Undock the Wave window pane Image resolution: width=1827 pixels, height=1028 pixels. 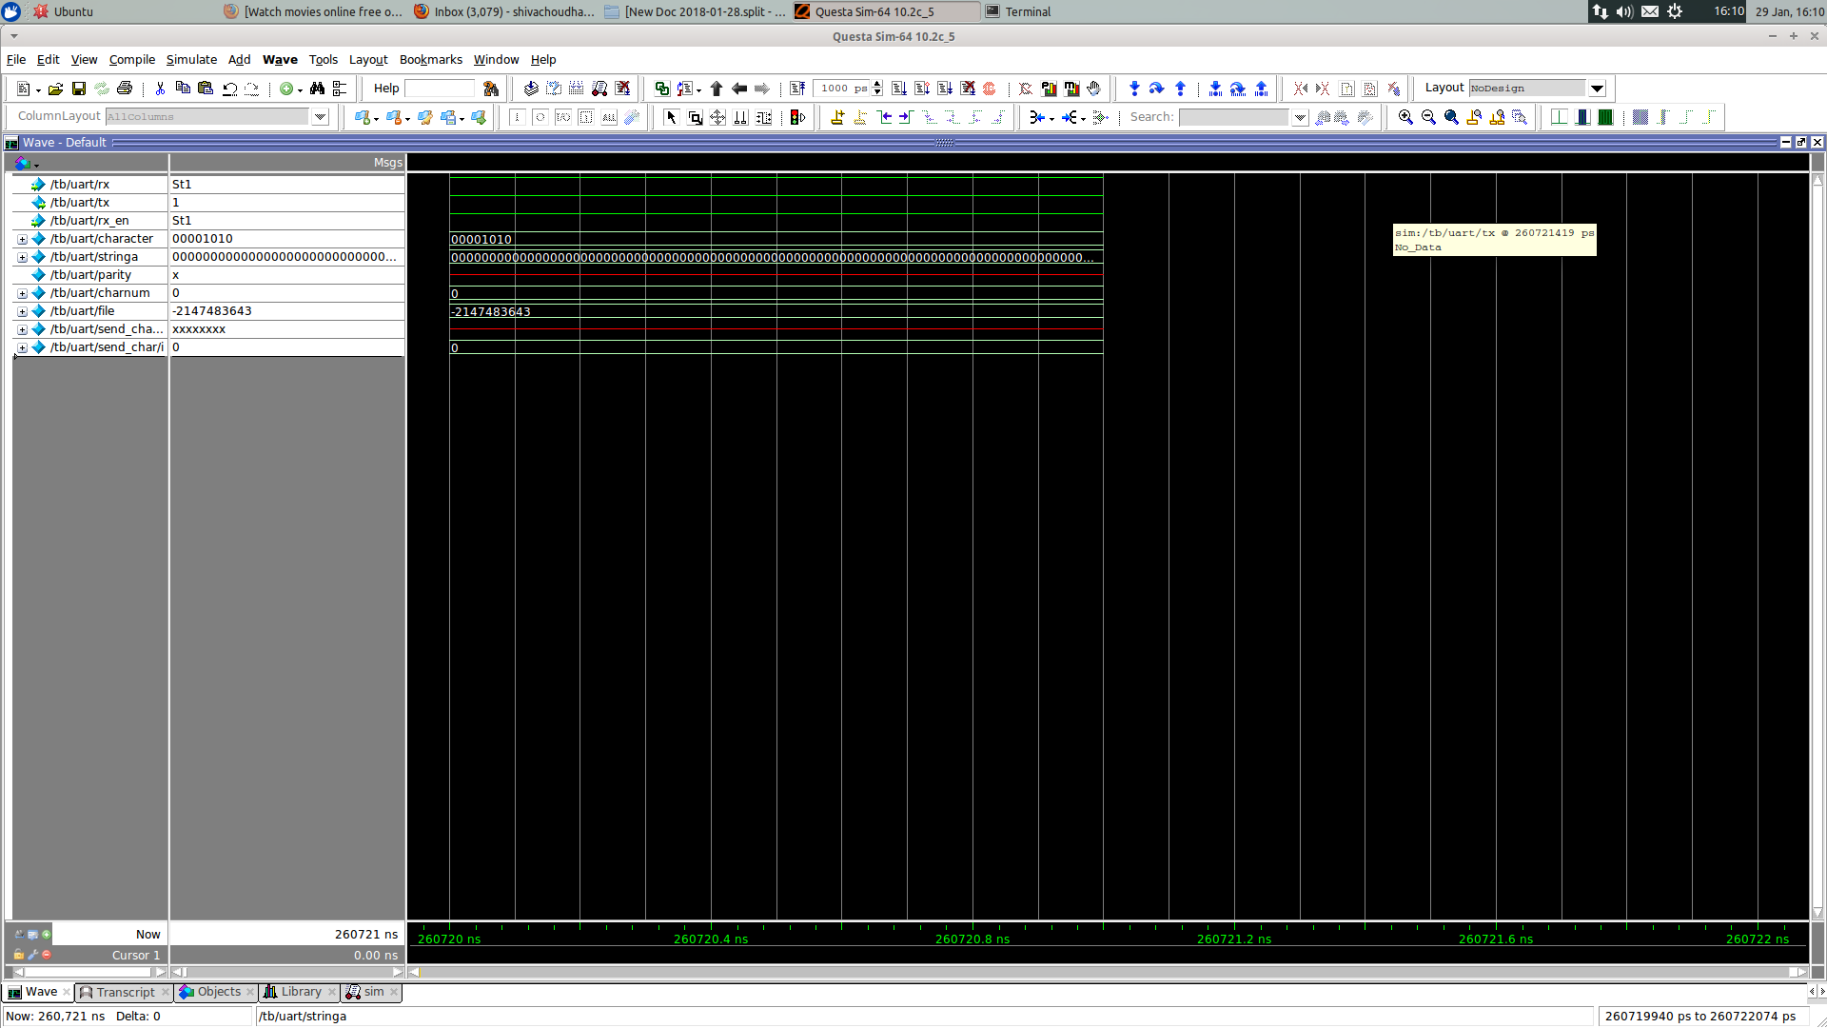click(x=1801, y=142)
